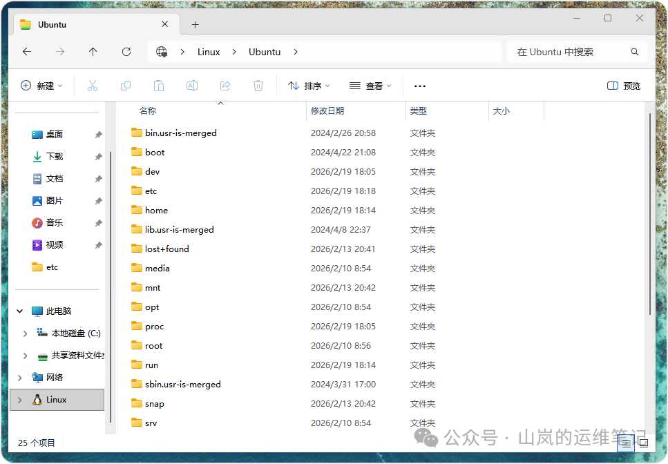Select the Ubuntu window tab
This screenshot has width=668, height=464.
point(97,25)
